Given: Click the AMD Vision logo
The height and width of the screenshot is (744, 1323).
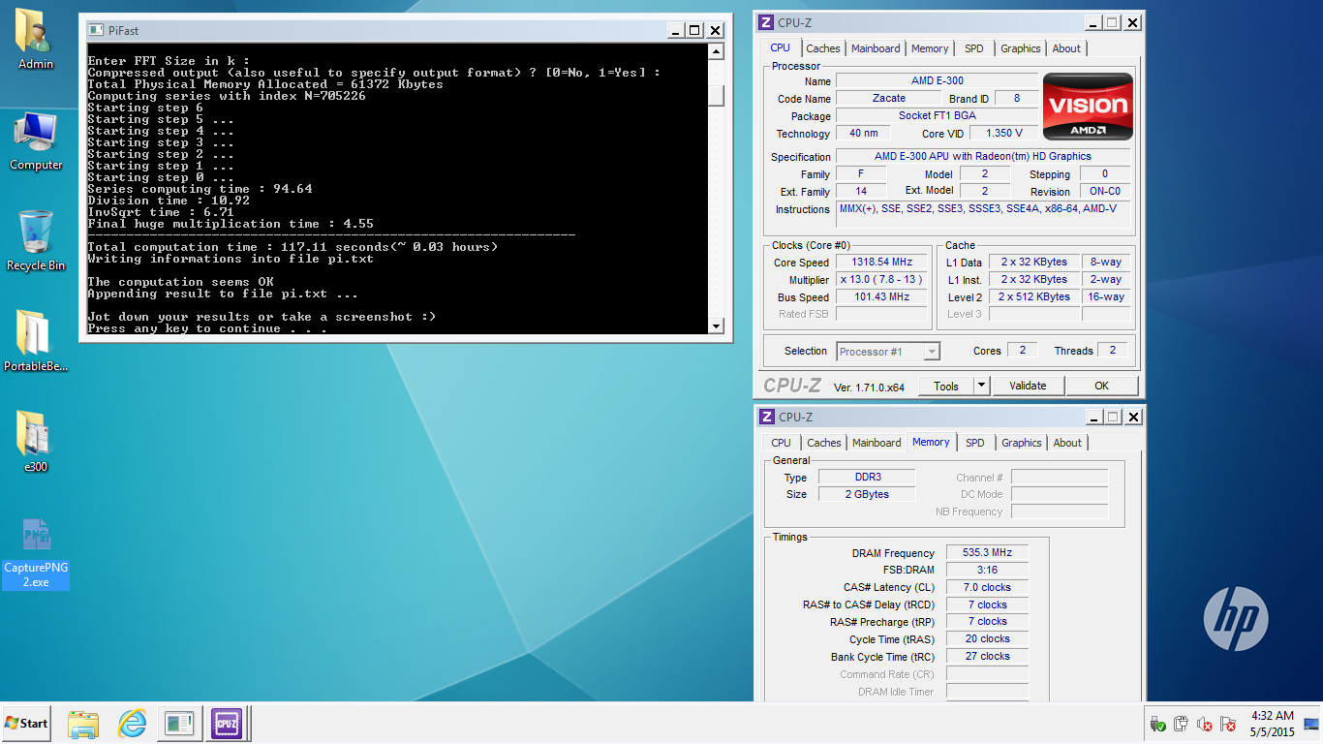Looking at the screenshot, I should (x=1088, y=108).
